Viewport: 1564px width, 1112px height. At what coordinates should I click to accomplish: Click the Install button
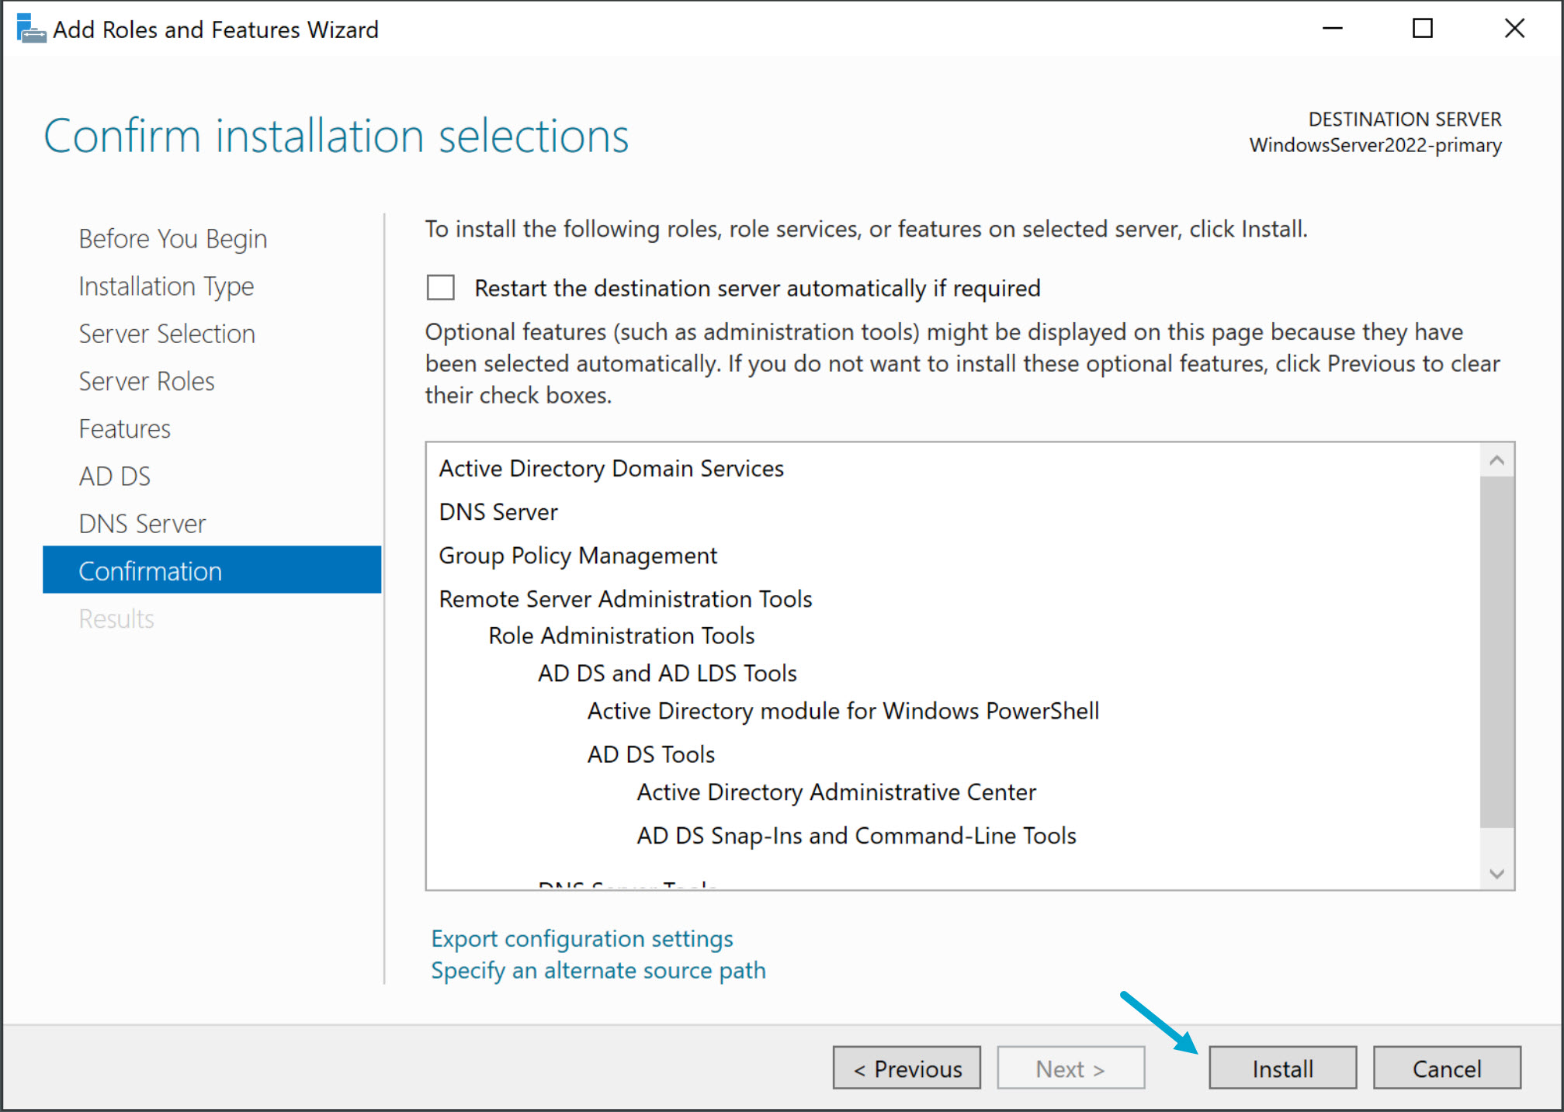[x=1281, y=1068]
